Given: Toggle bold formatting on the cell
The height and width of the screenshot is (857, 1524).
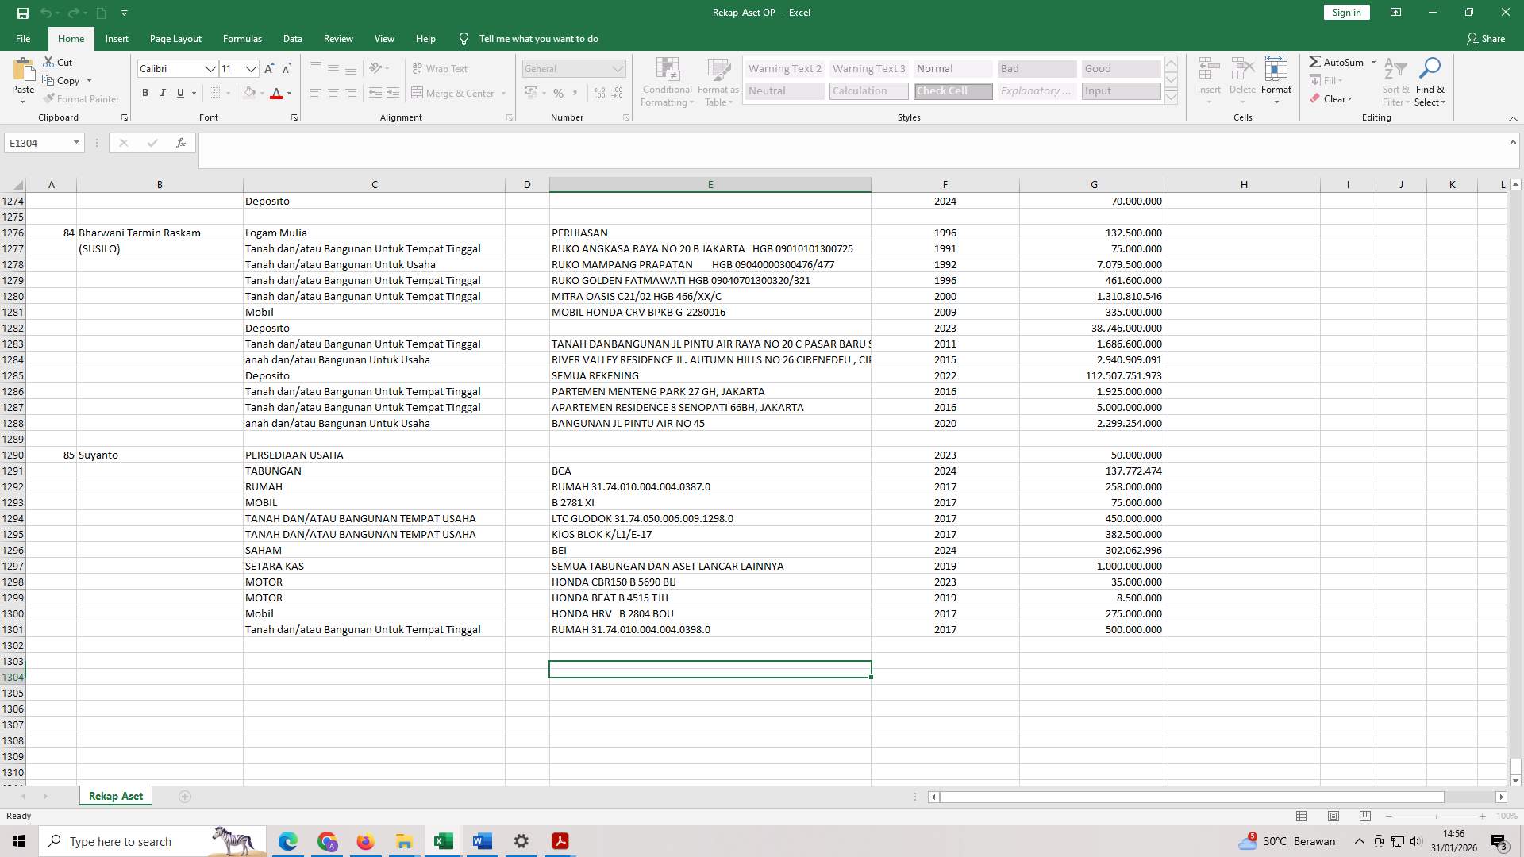Looking at the screenshot, I should tap(145, 93).
